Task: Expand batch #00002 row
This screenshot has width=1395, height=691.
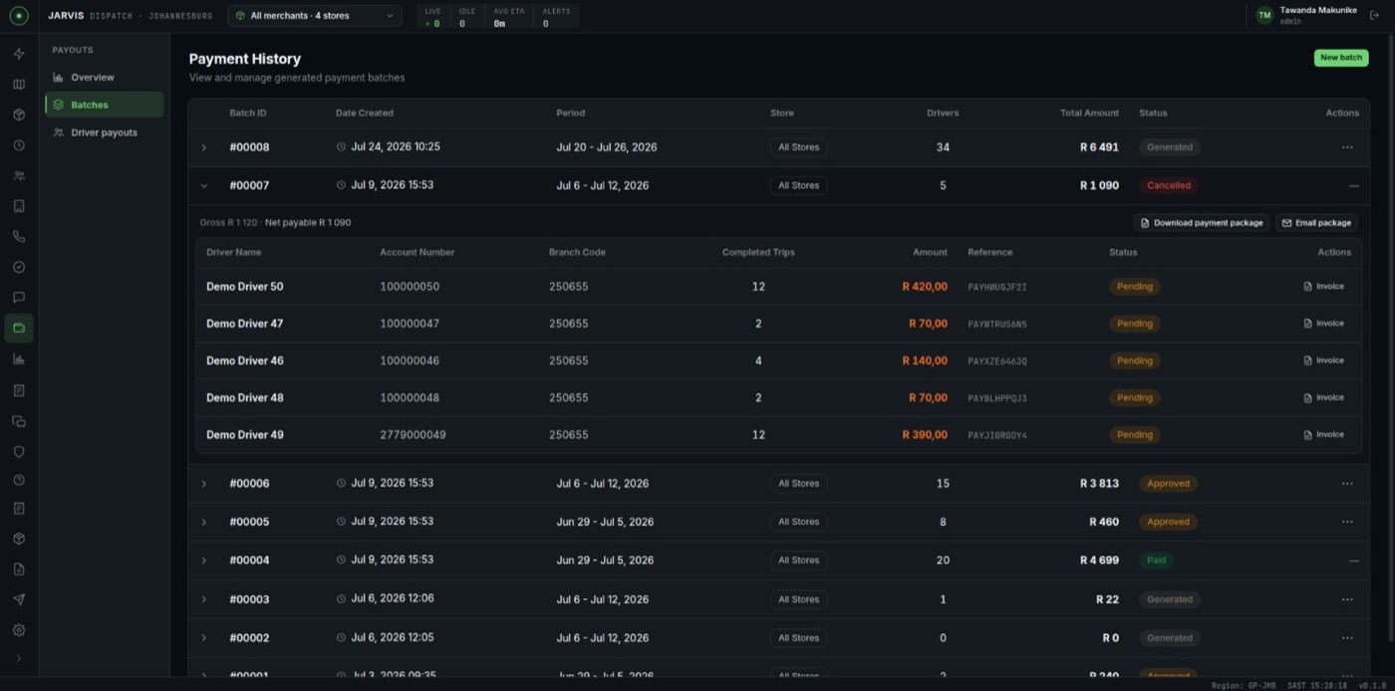Action: 204,638
